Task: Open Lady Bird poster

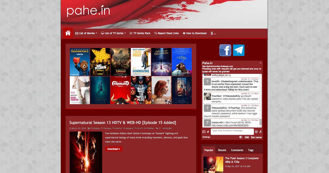Action: (161, 90)
